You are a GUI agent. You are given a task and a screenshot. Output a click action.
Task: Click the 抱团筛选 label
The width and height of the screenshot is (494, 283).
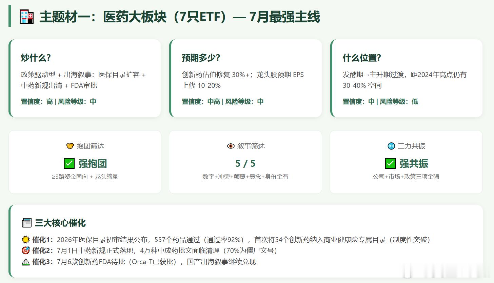click(x=91, y=146)
